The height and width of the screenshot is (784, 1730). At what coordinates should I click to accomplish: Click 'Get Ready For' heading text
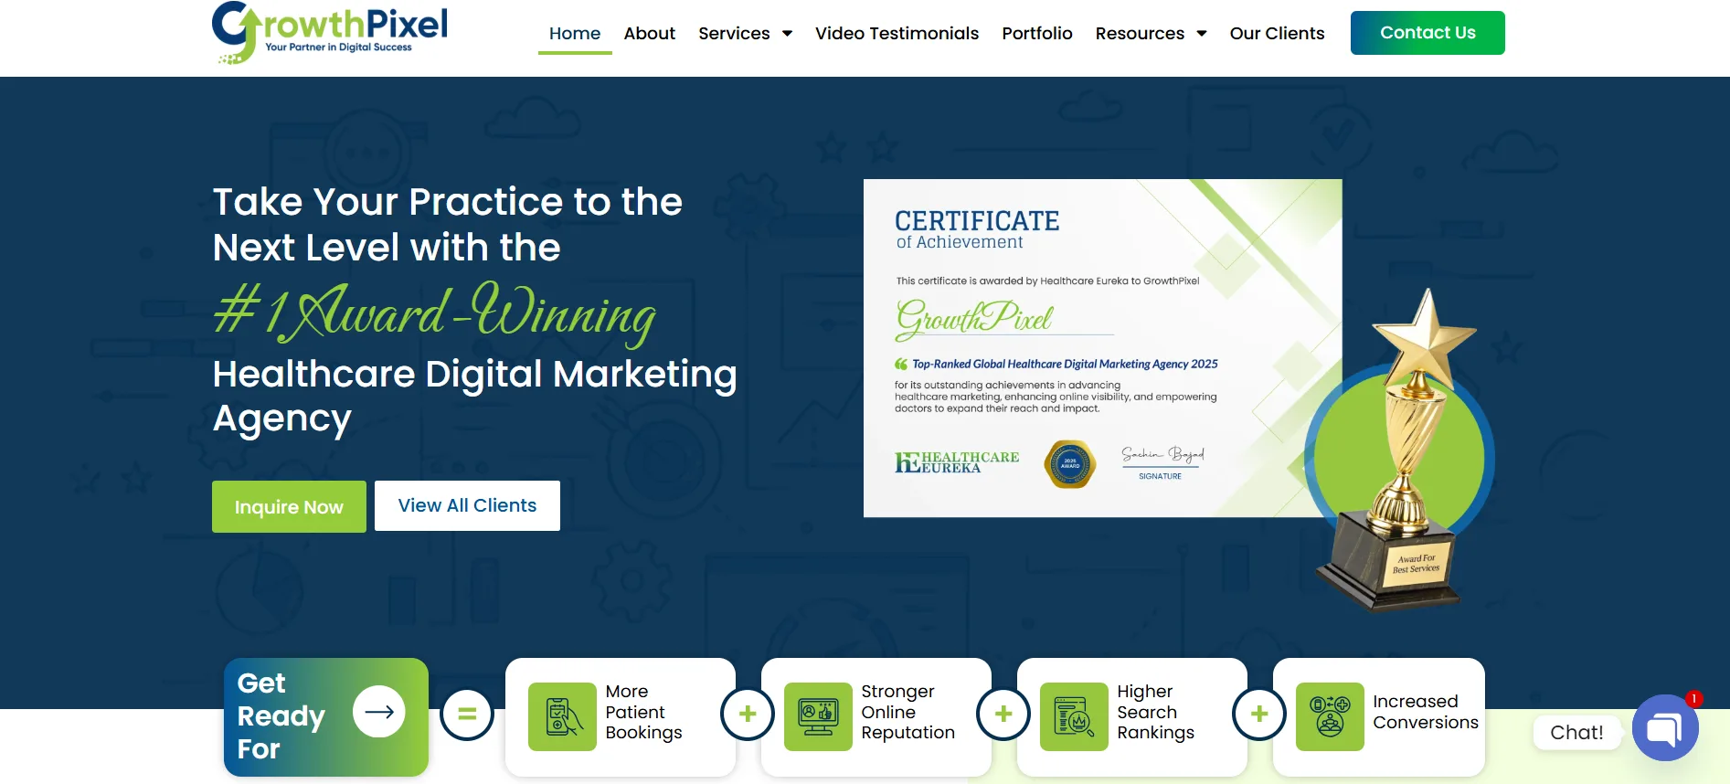[281, 716]
